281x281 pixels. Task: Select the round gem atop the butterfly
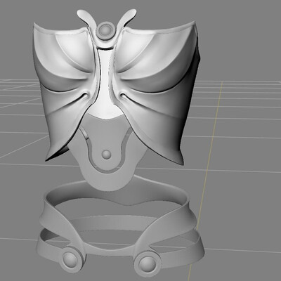pos(105,30)
